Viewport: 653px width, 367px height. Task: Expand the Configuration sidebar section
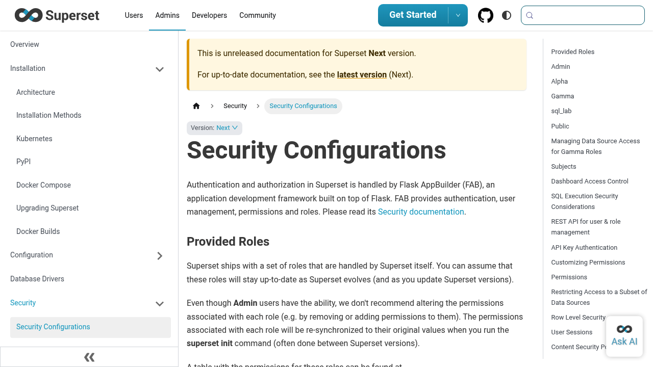160,255
